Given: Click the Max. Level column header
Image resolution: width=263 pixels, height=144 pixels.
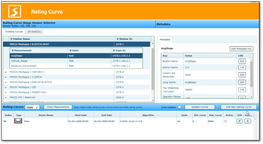Looking at the screenshot, I should point(215,115).
